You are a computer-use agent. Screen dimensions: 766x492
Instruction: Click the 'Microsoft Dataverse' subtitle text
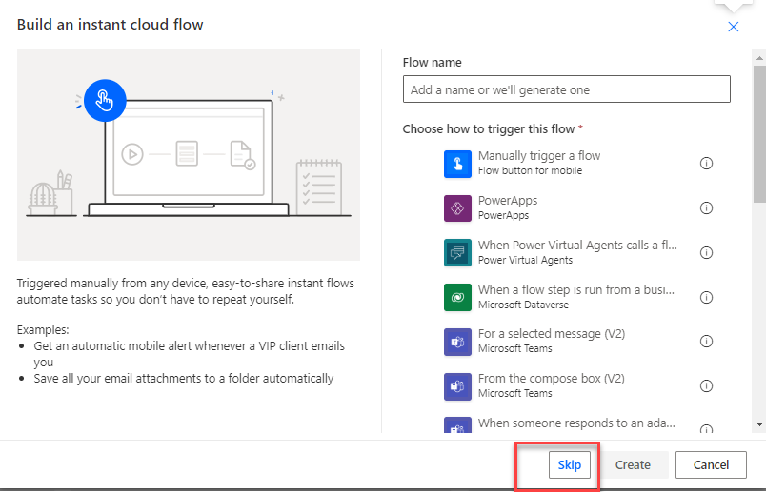[523, 305]
